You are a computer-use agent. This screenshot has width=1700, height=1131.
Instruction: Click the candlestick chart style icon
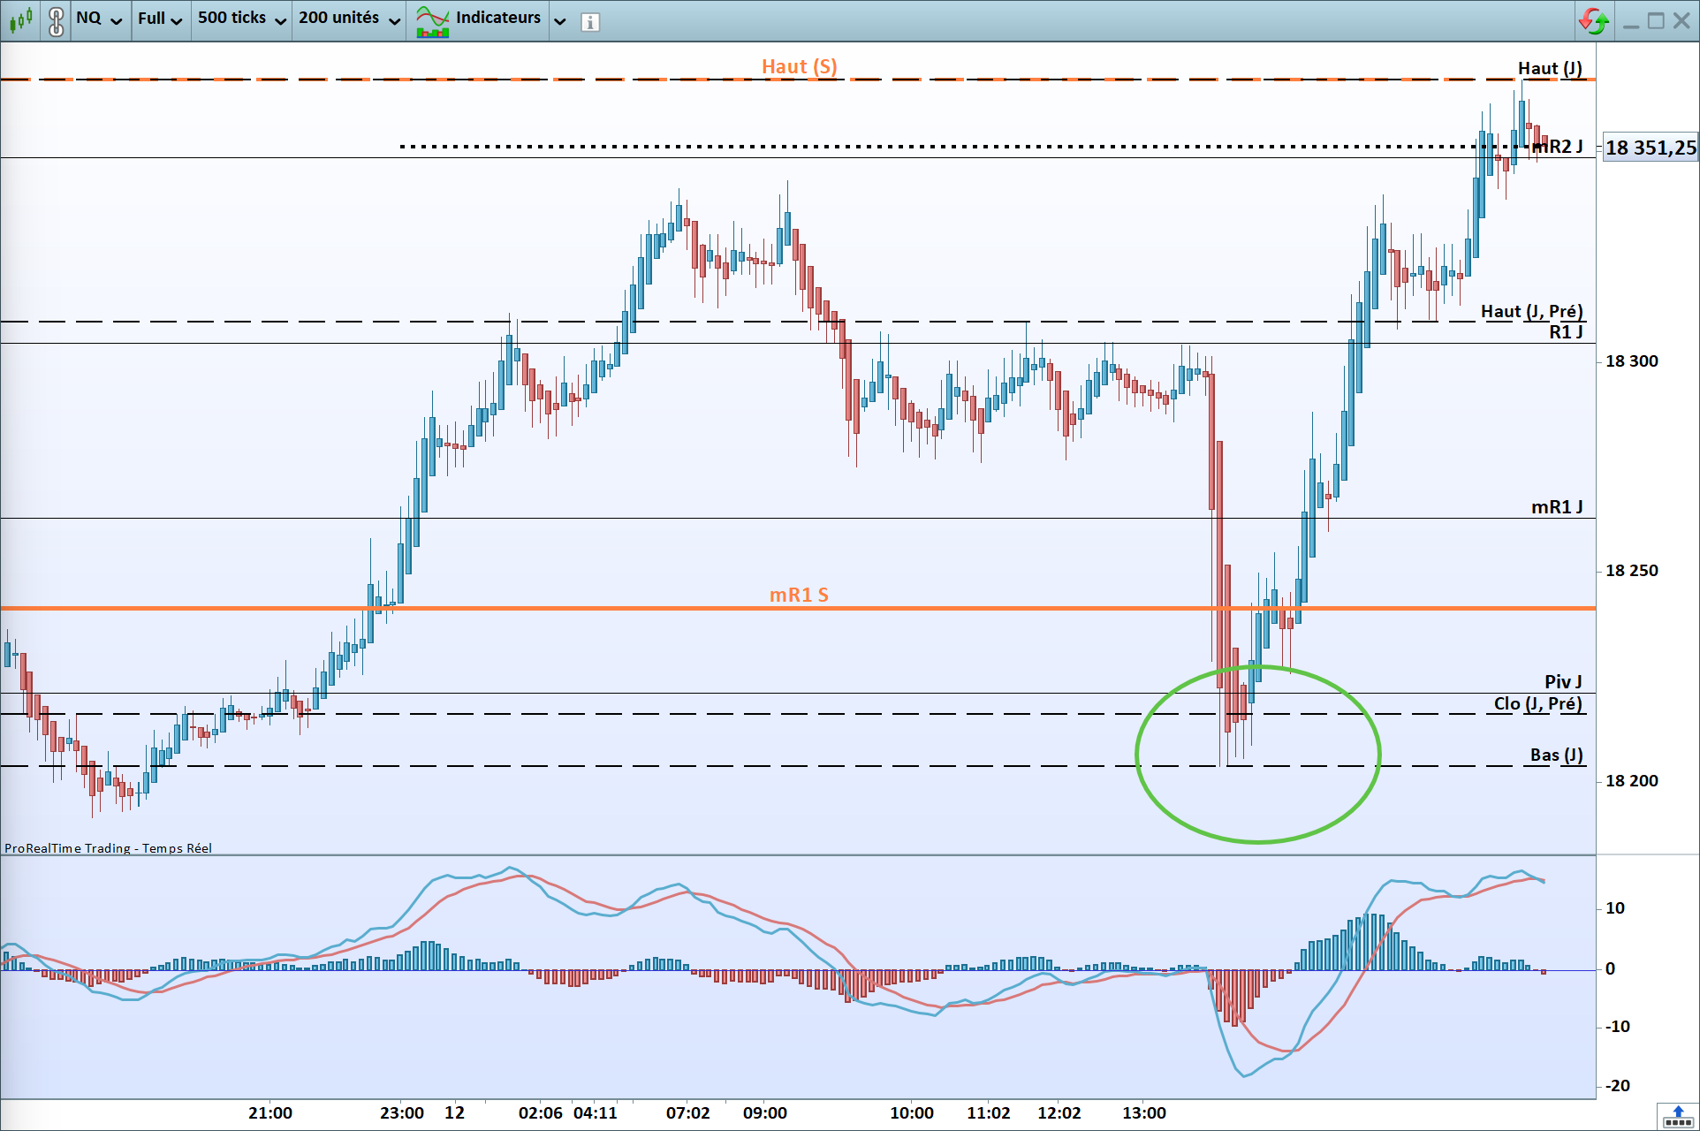(20, 19)
